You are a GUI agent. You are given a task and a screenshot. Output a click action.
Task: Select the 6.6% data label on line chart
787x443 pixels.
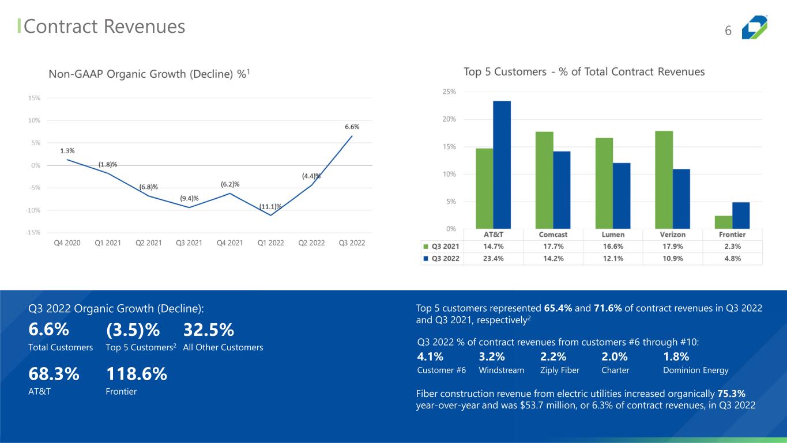tap(352, 127)
